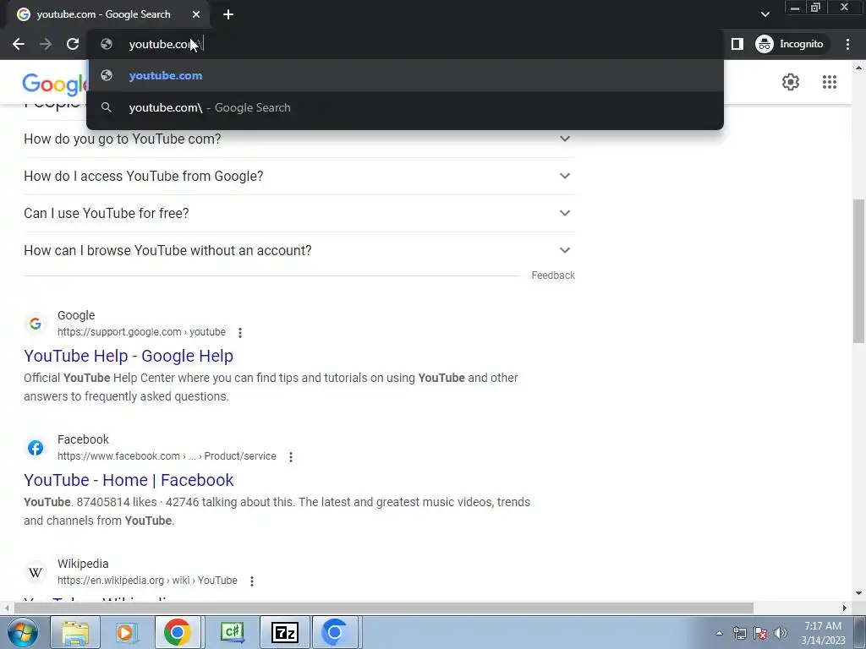Open Windows Media Player from the taskbar
The width and height of the screenshot is (866, 649).
125,632
